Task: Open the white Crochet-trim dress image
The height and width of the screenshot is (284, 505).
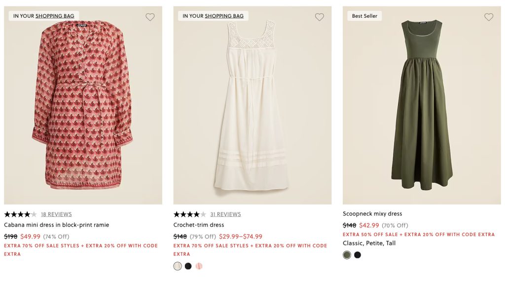Action: point(252,109)
